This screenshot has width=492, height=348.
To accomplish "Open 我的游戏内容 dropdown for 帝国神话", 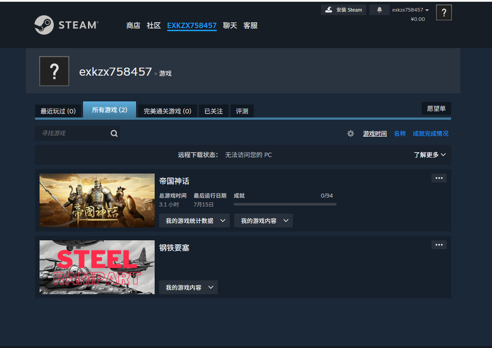I will (x=263, y=221).
